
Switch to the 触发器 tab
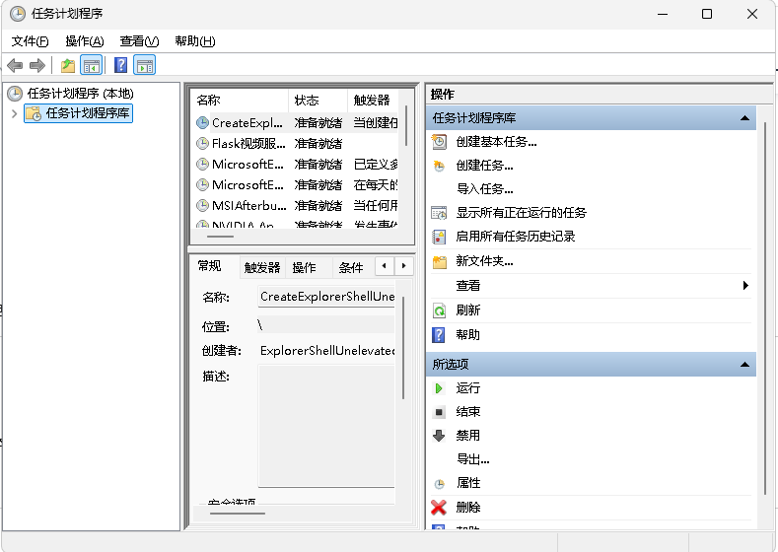tap(262, 267)
